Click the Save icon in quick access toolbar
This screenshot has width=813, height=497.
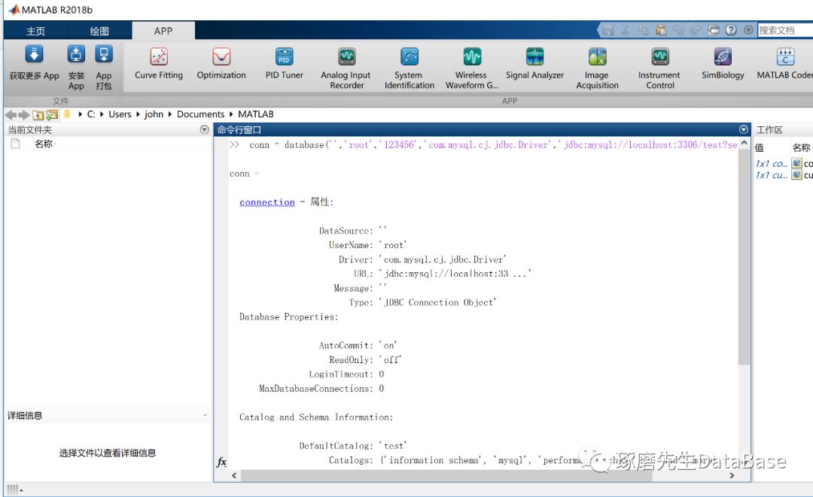pyautogui.click(x=607, y=30)
